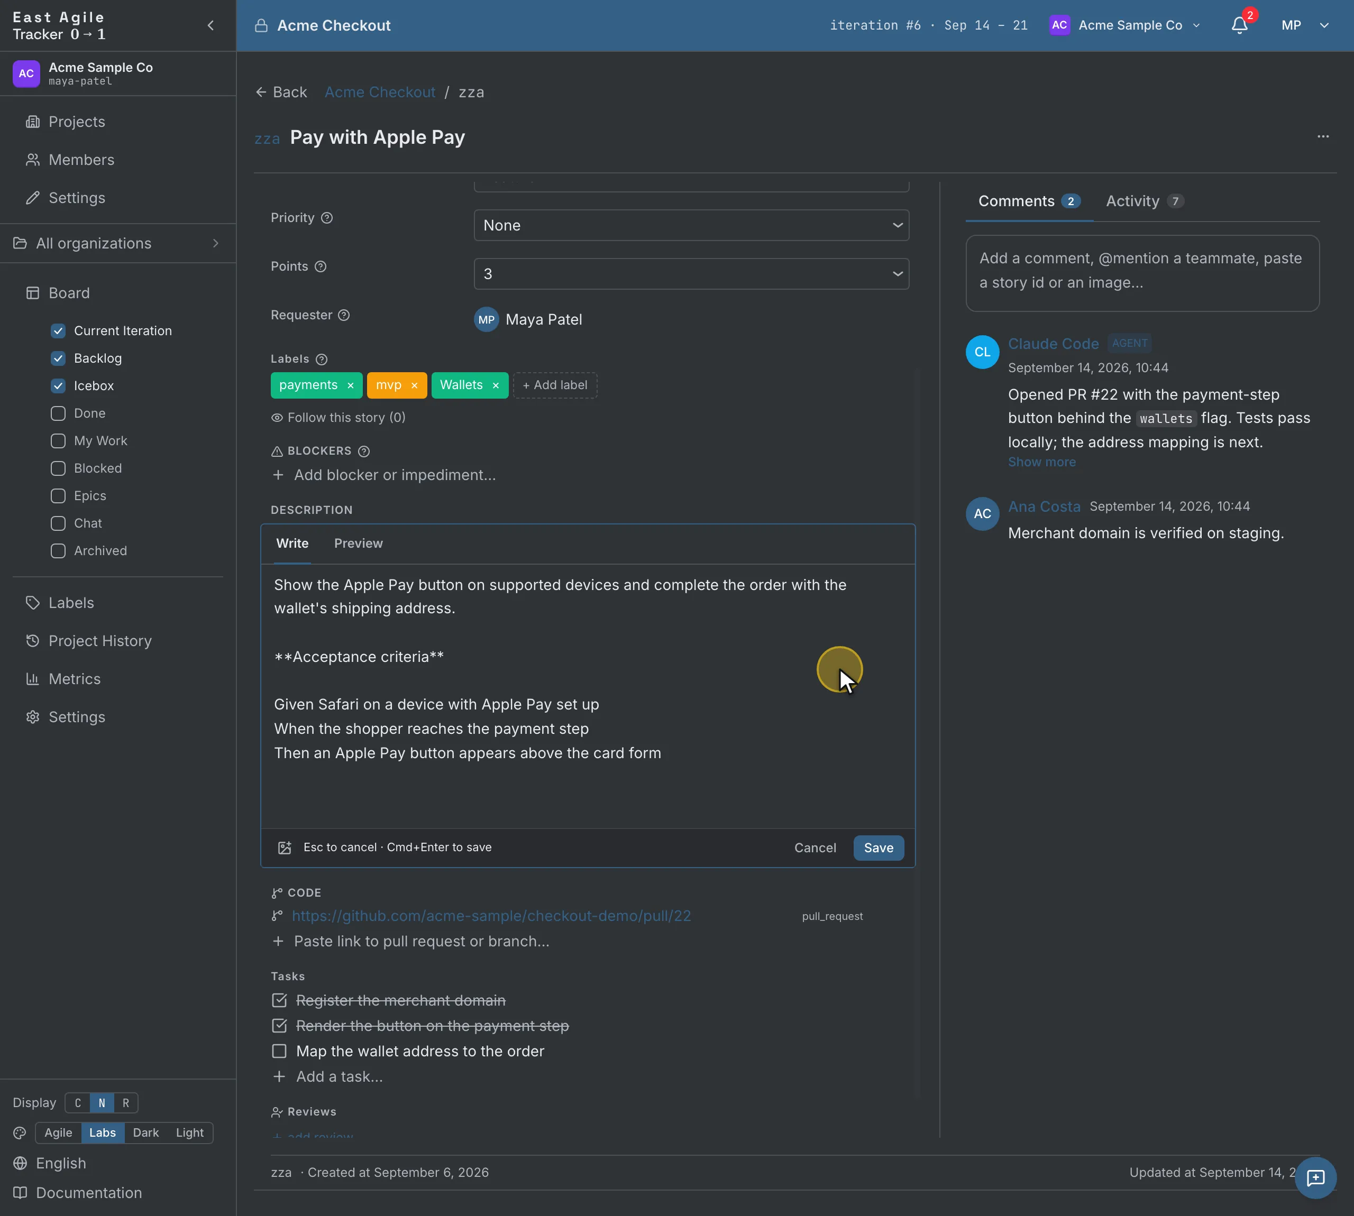Open the Priority dropdown
The height and width of the screenshot is (1216, 1354).
pos(691,225)
